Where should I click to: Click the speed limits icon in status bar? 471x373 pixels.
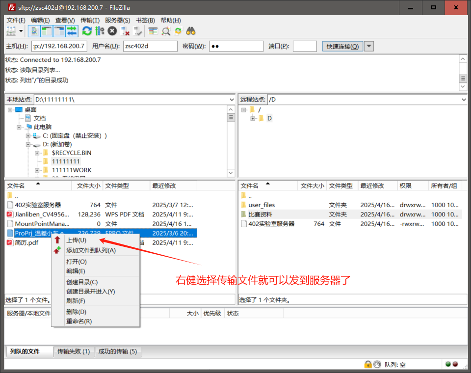pyautogui.click(x=377, y=364)
